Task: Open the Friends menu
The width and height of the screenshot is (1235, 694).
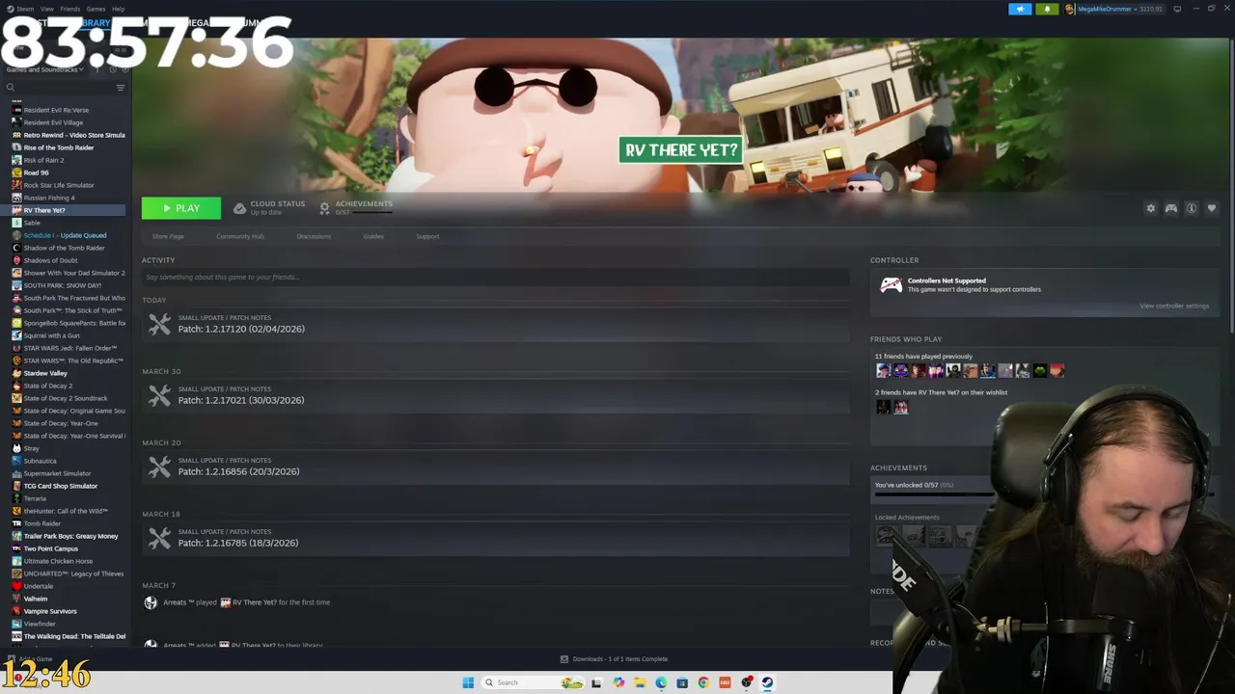Action: click(70, 9)
